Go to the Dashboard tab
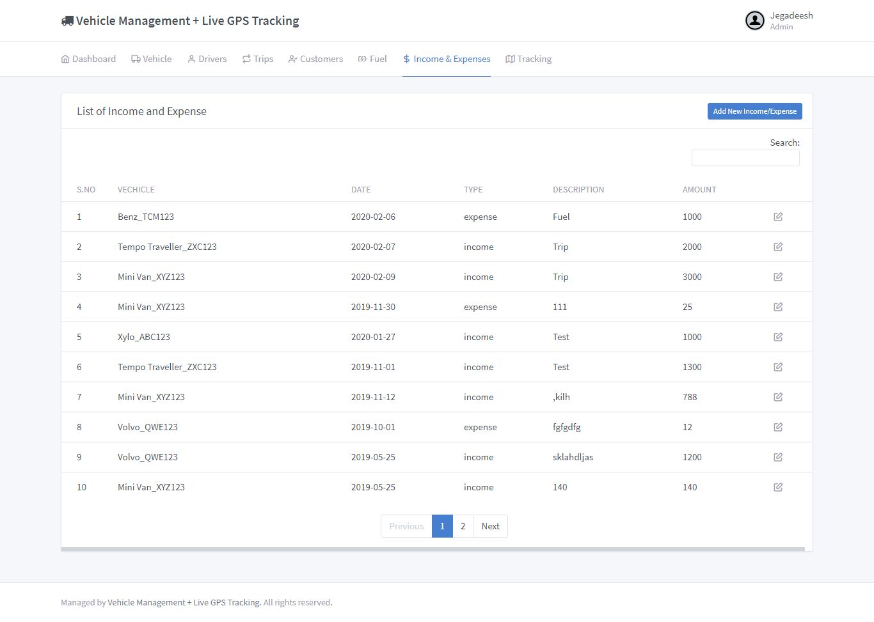874x622 pixels. pyautogui.click(x=88, y=59)
